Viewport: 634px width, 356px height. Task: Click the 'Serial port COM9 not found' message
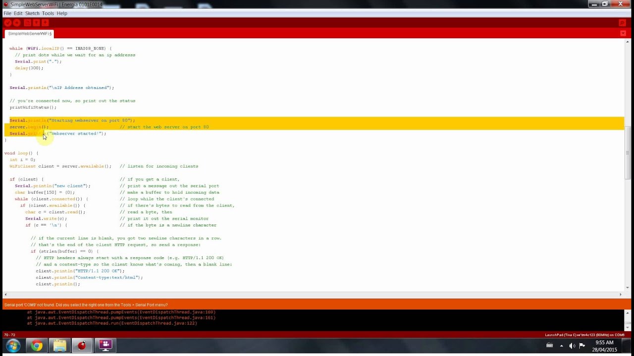(x=86, y=305)
